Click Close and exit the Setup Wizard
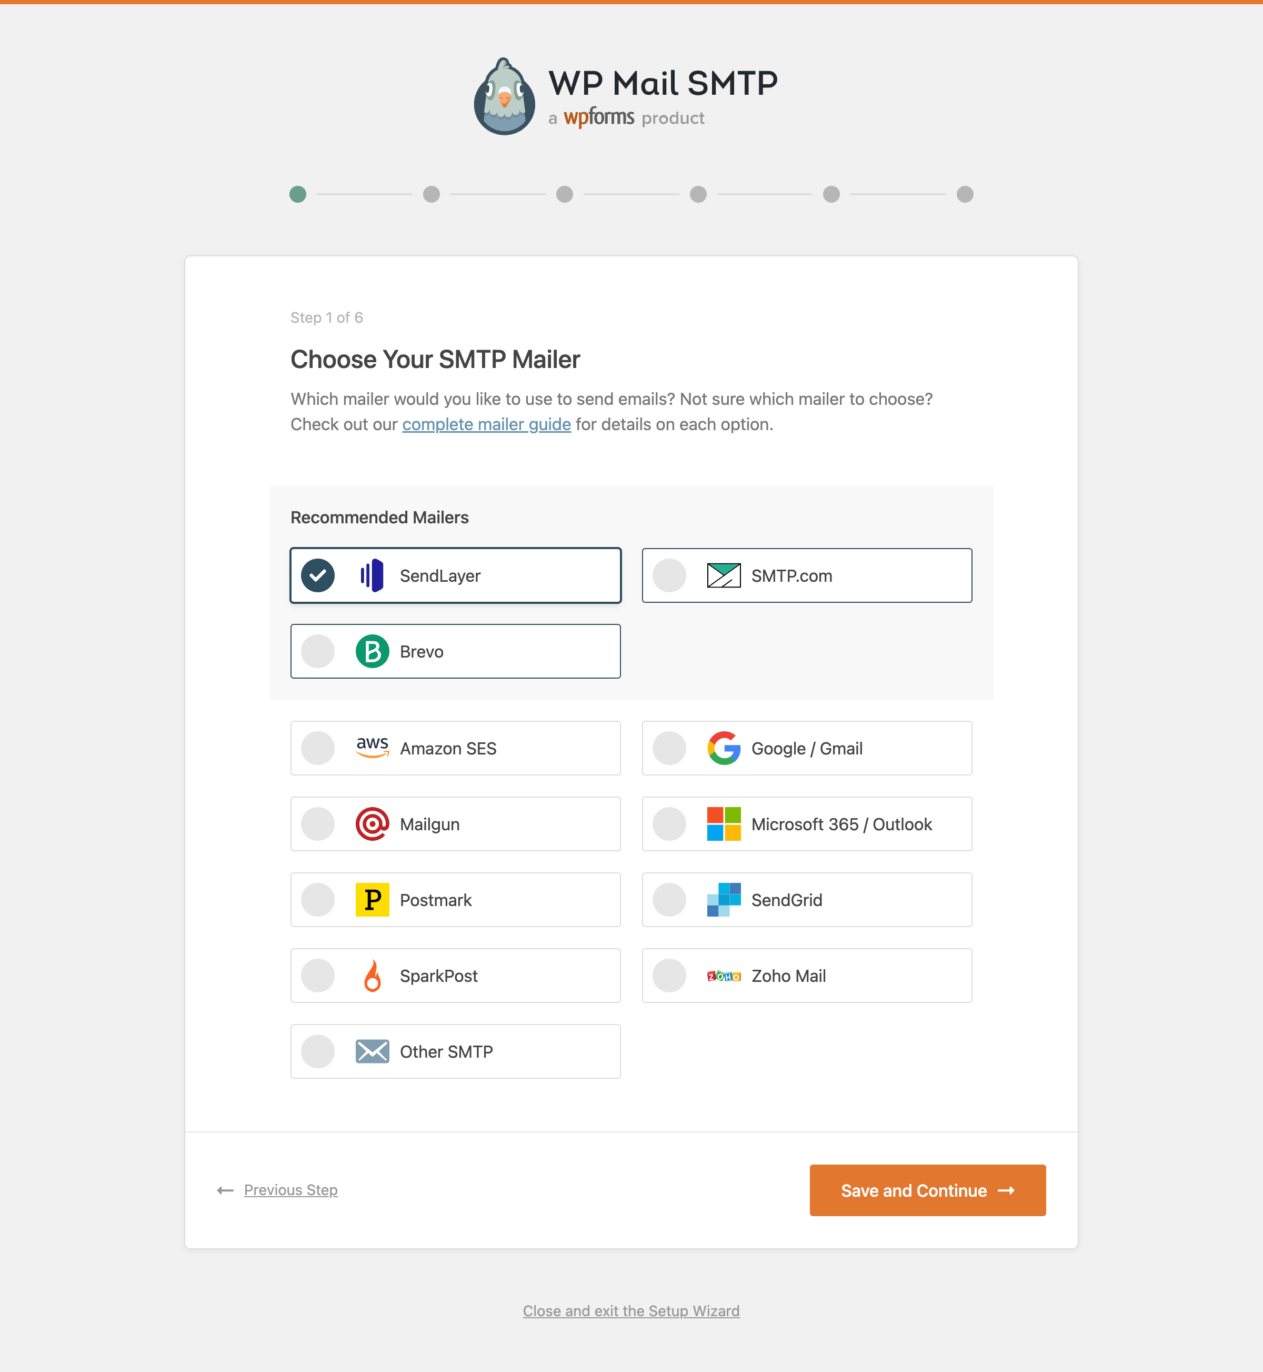 [631, 1311]
